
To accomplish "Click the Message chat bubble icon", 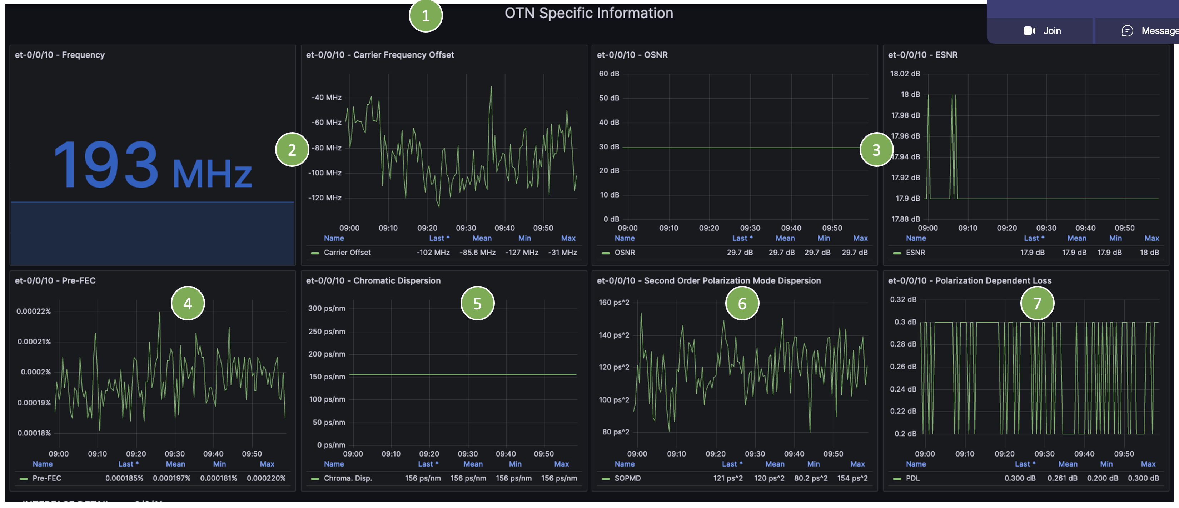I will pos(1127,31).
